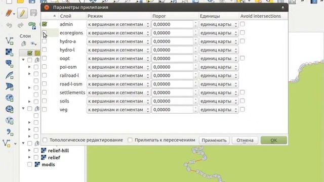Viewport: 324px width, 182px height.
Task: Click the Add Delimited Text Layer icon
Action: tap(10, 132)
